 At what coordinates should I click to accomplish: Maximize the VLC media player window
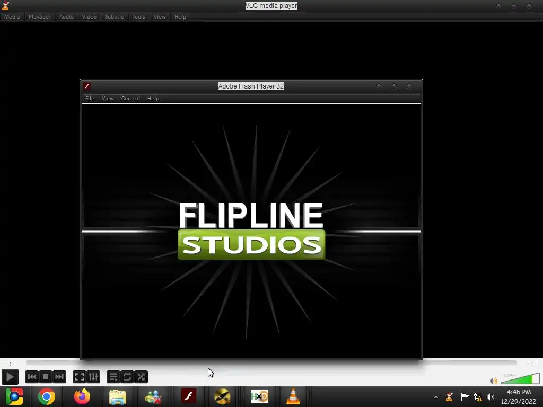[514, 6]
